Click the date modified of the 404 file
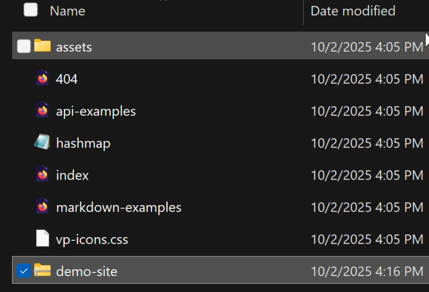The image size is (429, 292). (x=367, y=79)
